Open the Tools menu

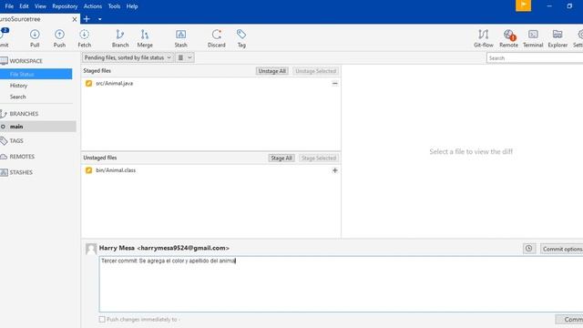(x=114, y=6)
